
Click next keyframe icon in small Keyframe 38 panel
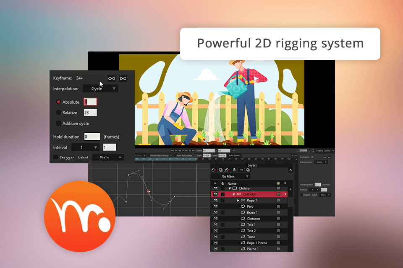coord(329,157)
